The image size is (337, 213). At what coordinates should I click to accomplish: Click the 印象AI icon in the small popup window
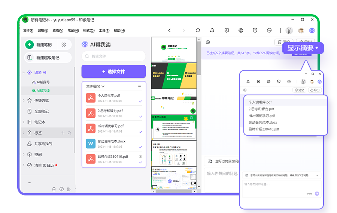[320, 81]
